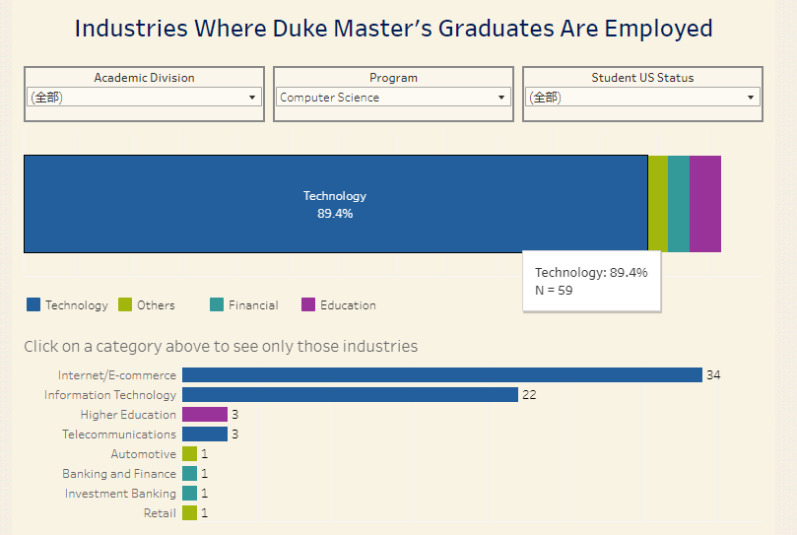
Task: Select the purple Education segment in stacked bar
Action: coord(705,204)
